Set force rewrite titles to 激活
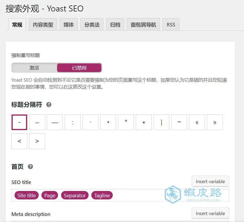 point(34,68)
